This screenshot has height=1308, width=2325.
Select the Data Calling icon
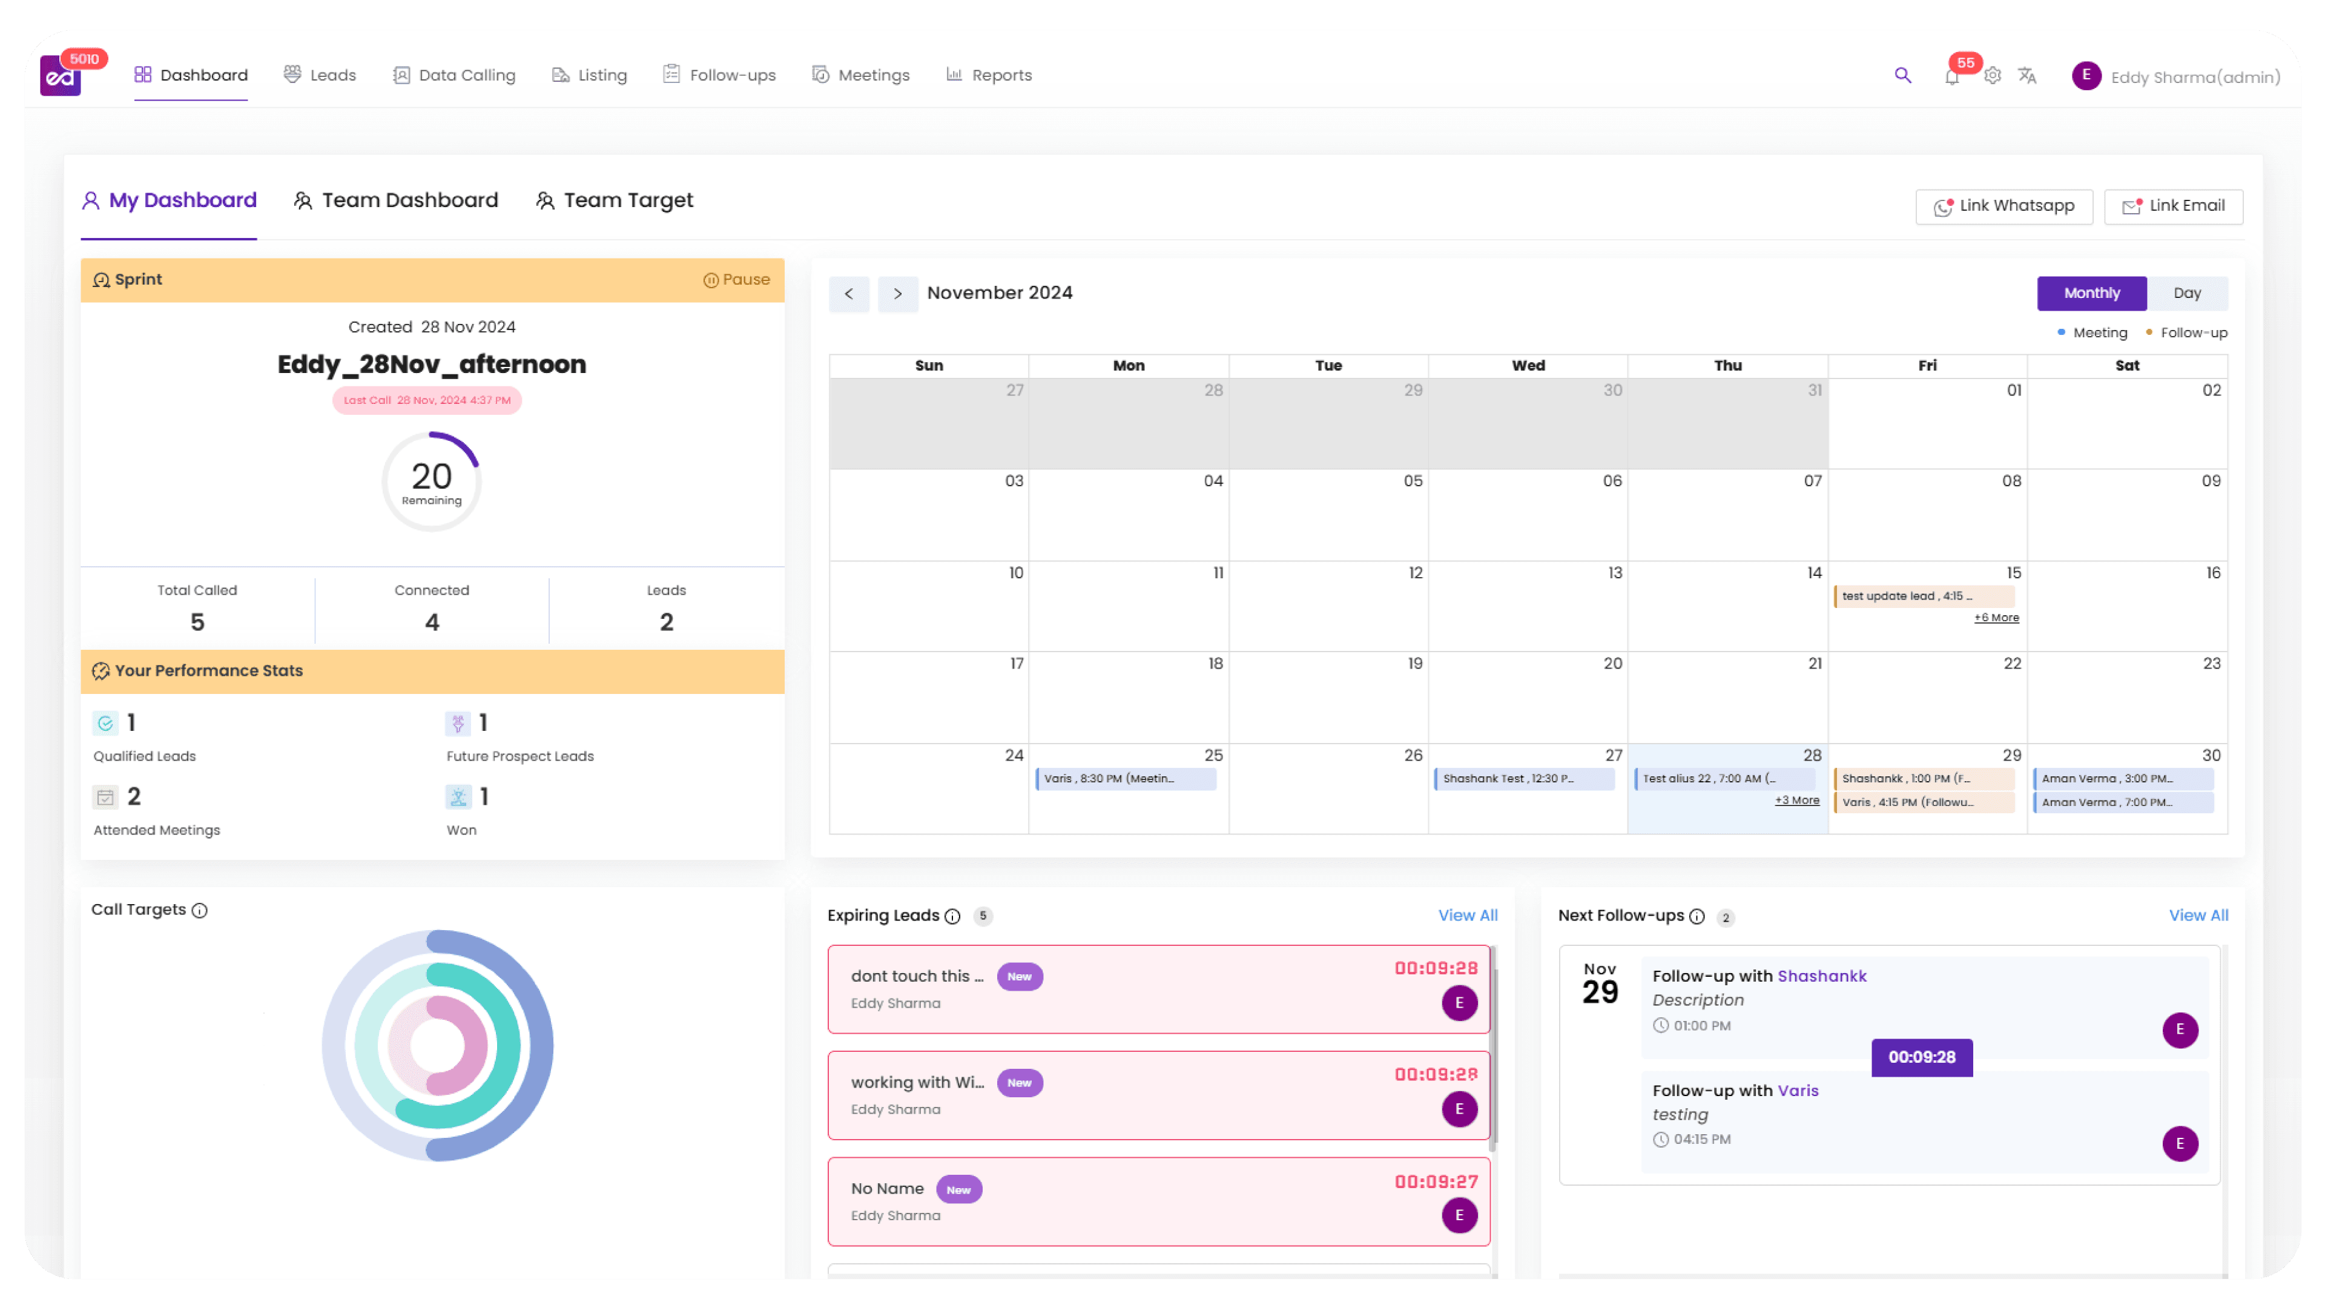[401, 75]
